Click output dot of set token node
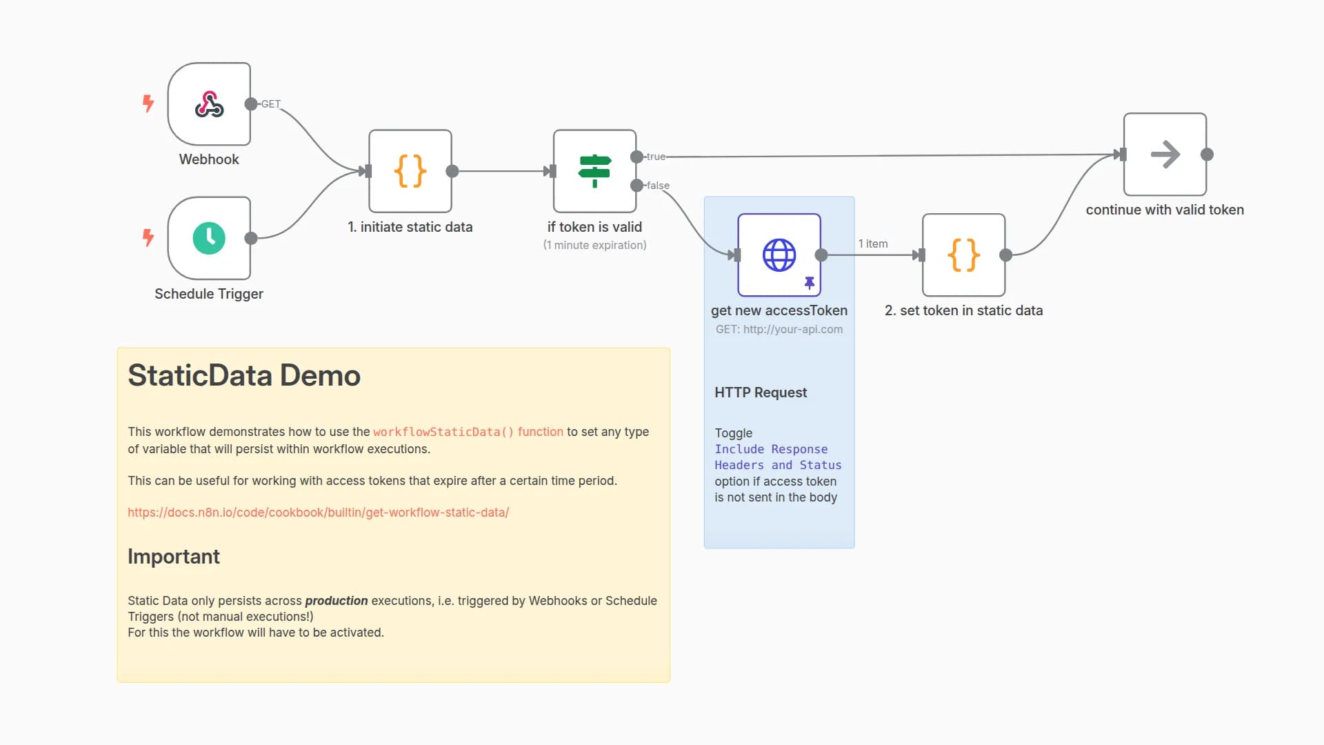The height and width of the screenshot is (745, 1324). (x=1006, y=255)
